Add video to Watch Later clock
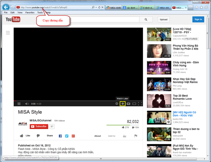211x162 pixels. point(123,104)
